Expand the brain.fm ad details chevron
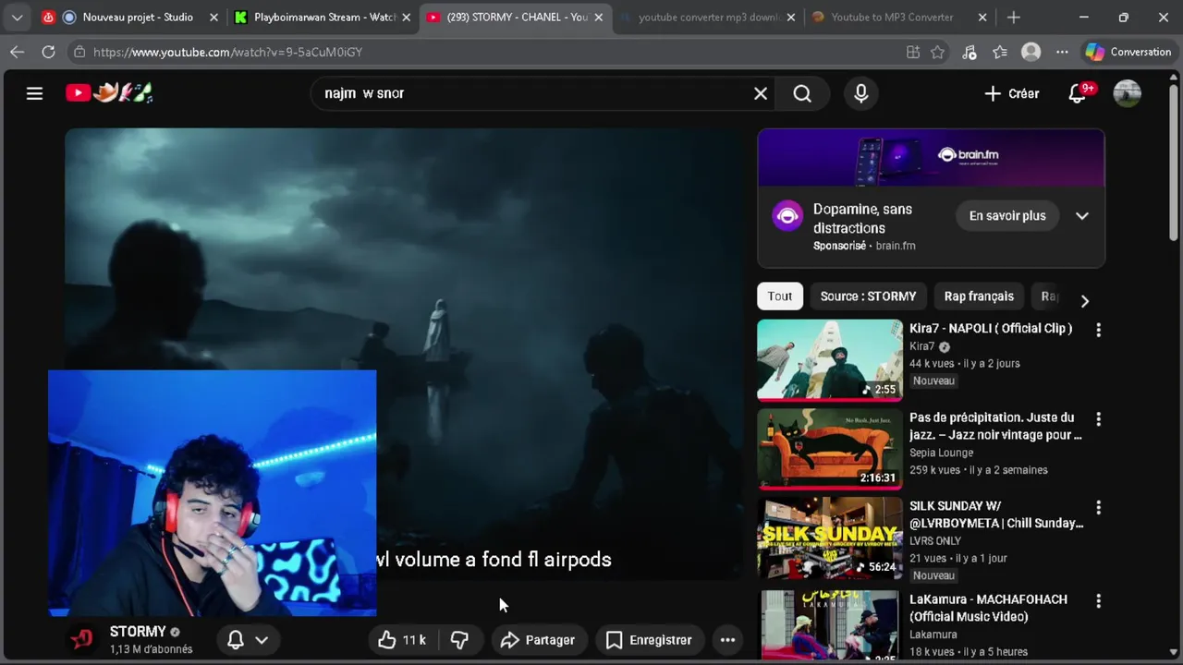Image resolution: width=1183 pixels, height=665 pixels. [1082, 215]
